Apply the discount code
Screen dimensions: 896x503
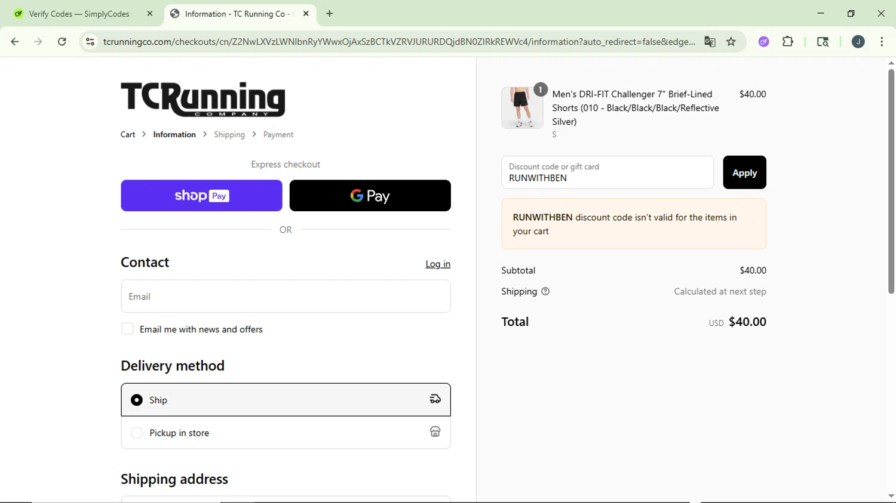tap(744, 172)
